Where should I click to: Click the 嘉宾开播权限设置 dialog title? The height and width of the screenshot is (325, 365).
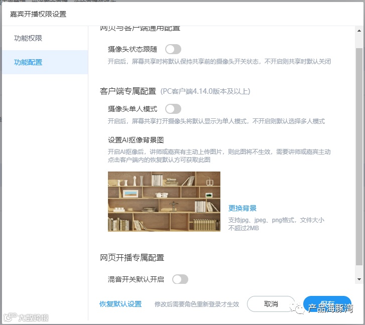pos(38,14)
